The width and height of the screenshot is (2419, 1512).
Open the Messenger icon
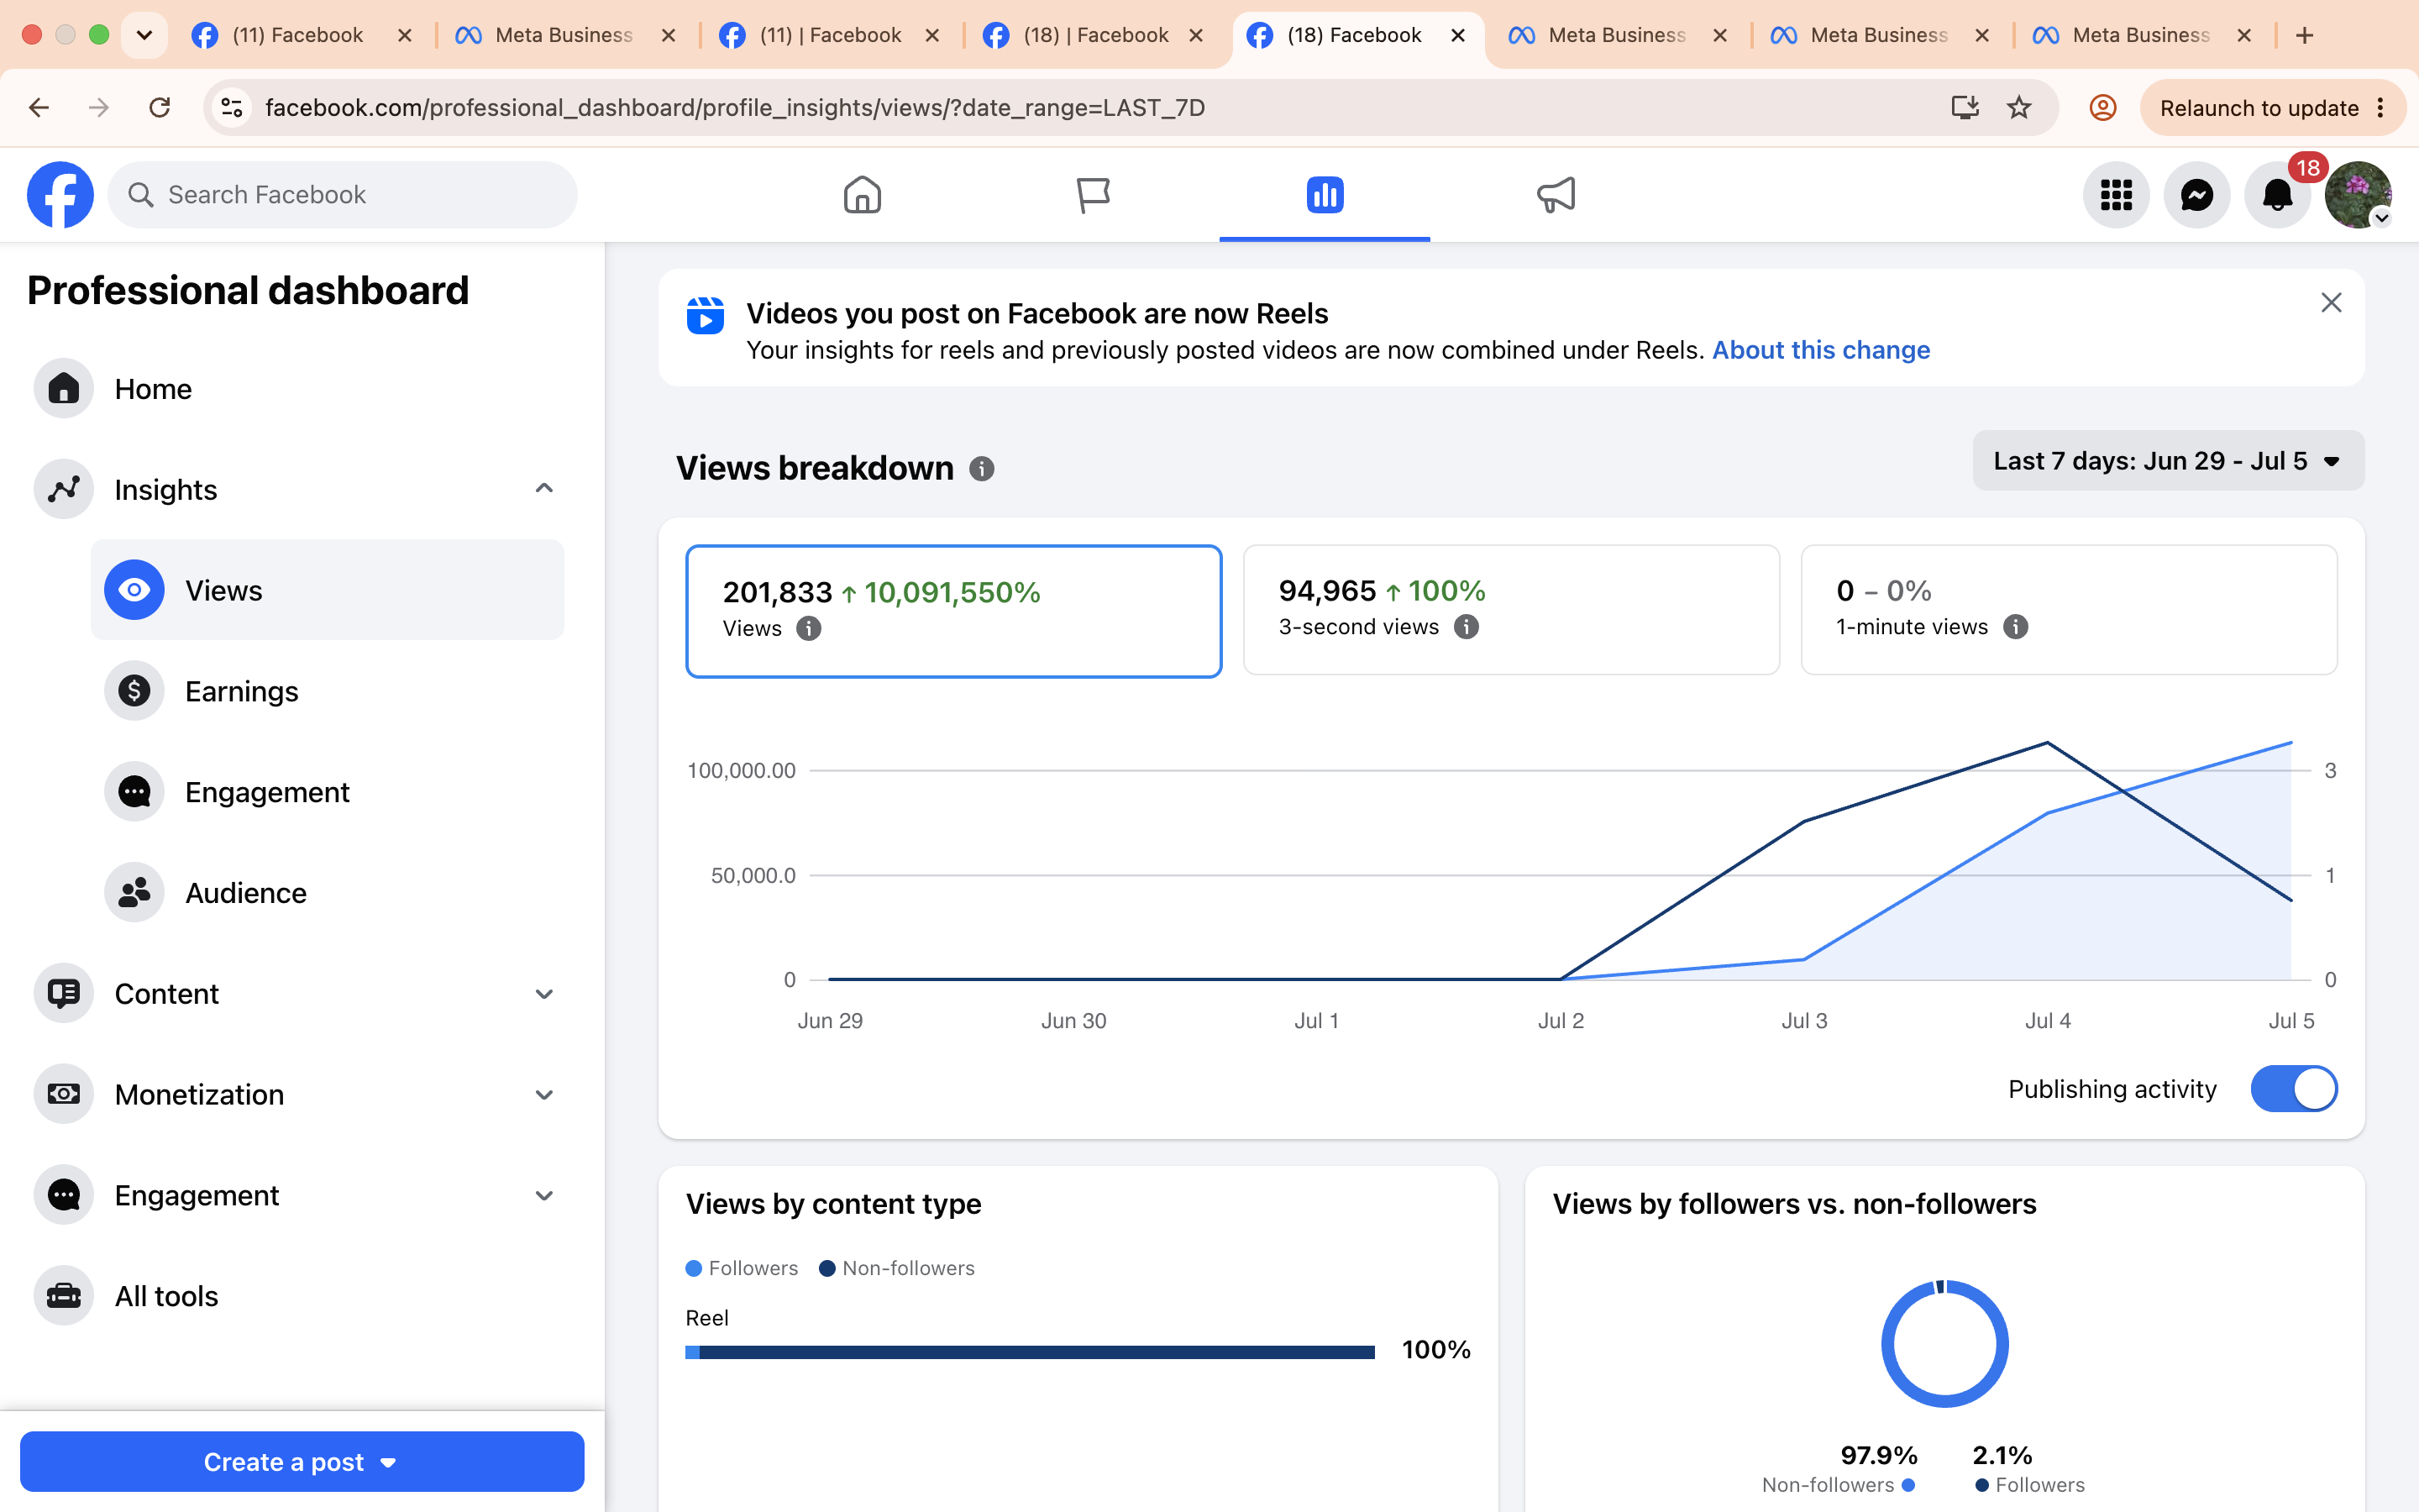click(x=2196, y=195)
